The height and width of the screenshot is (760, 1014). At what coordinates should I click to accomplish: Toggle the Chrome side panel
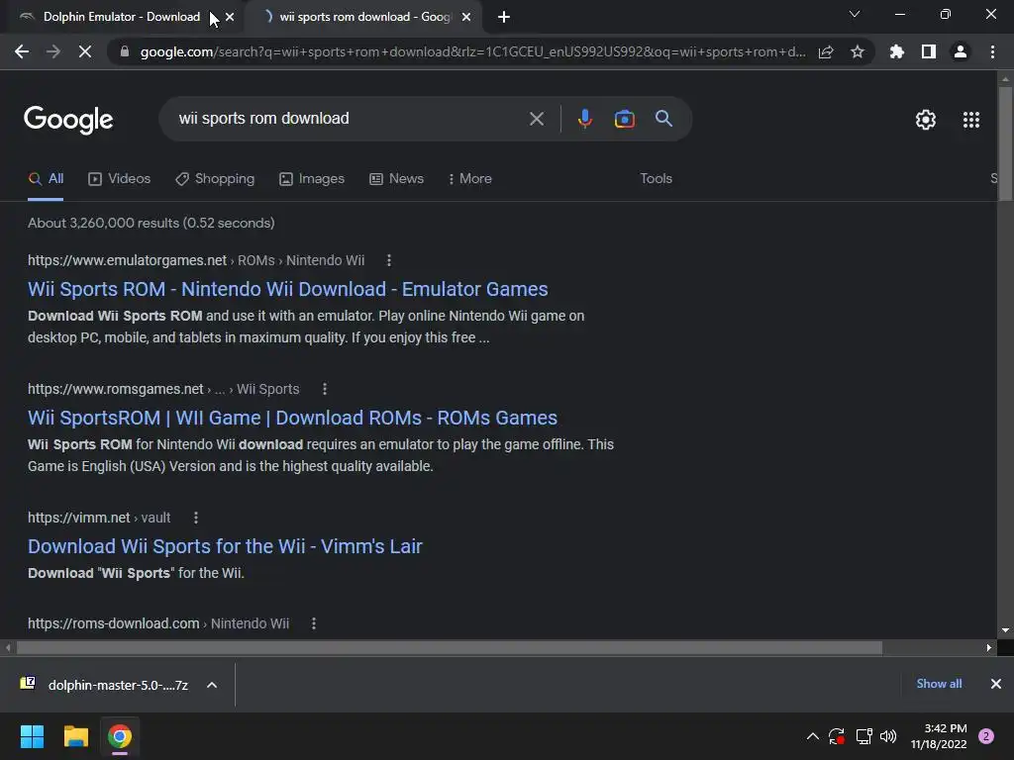point(929,51)
